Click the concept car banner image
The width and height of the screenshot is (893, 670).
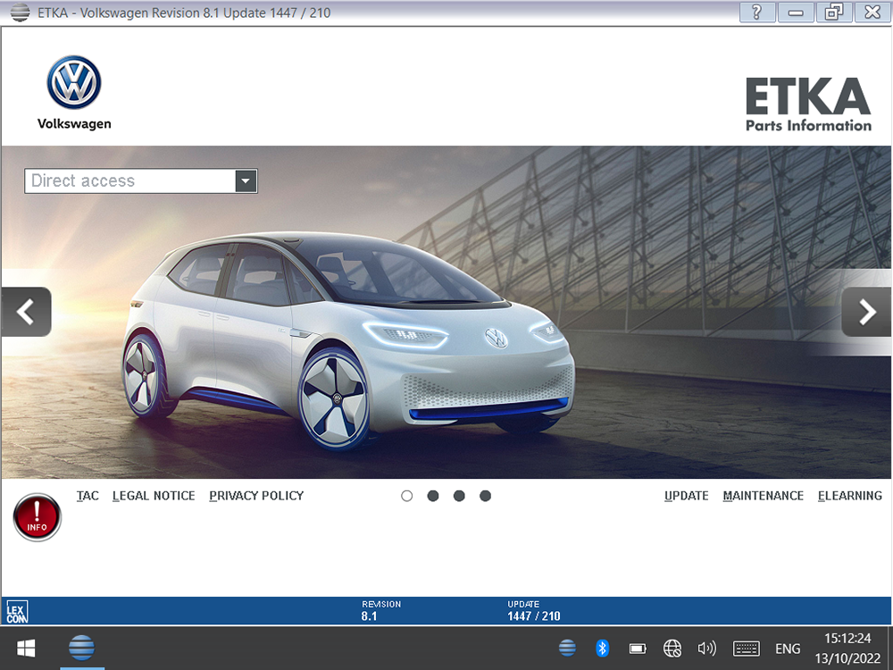446,312
